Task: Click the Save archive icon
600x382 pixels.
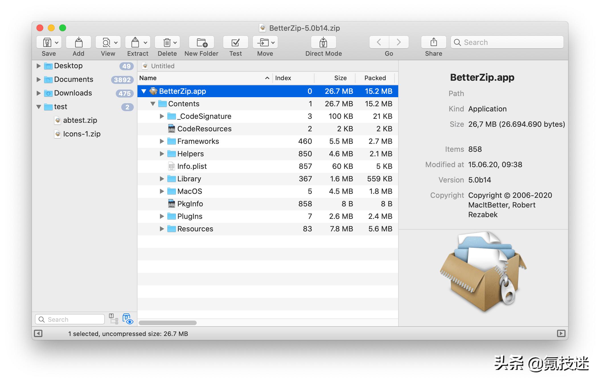Action: pyautogui.click(x=47, y=43)
